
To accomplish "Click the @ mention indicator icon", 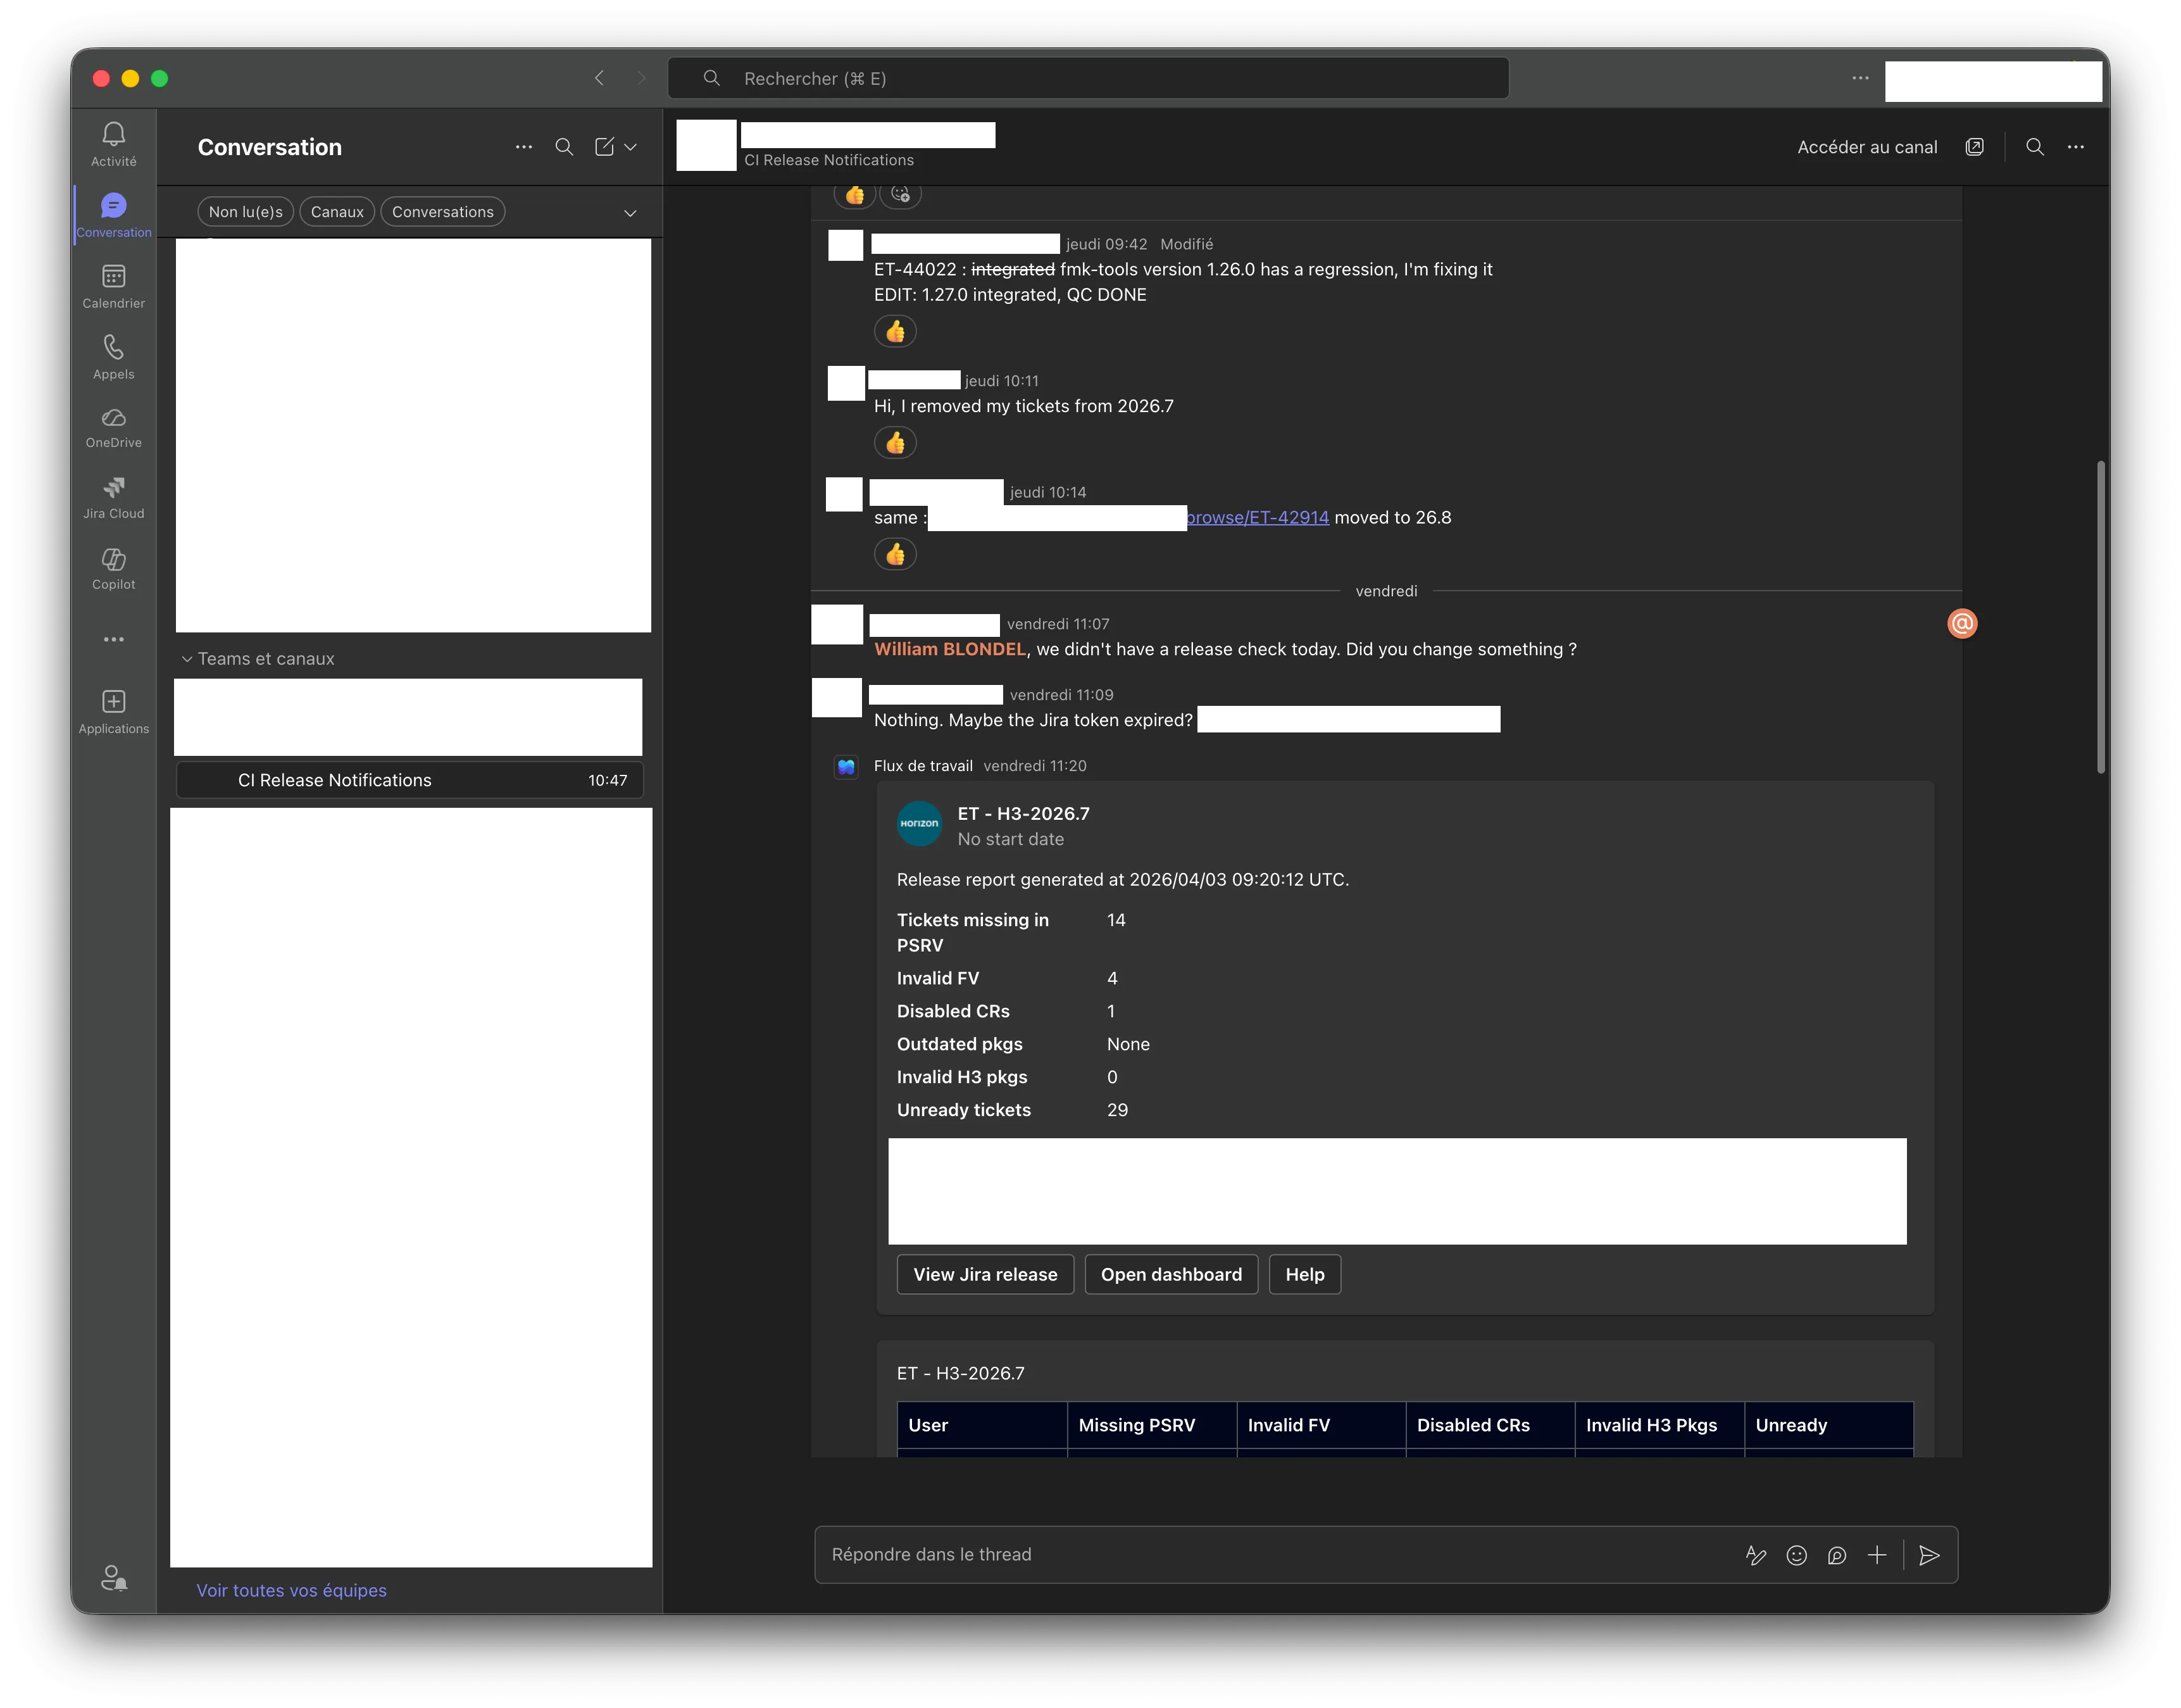I will click(1962, 624).
